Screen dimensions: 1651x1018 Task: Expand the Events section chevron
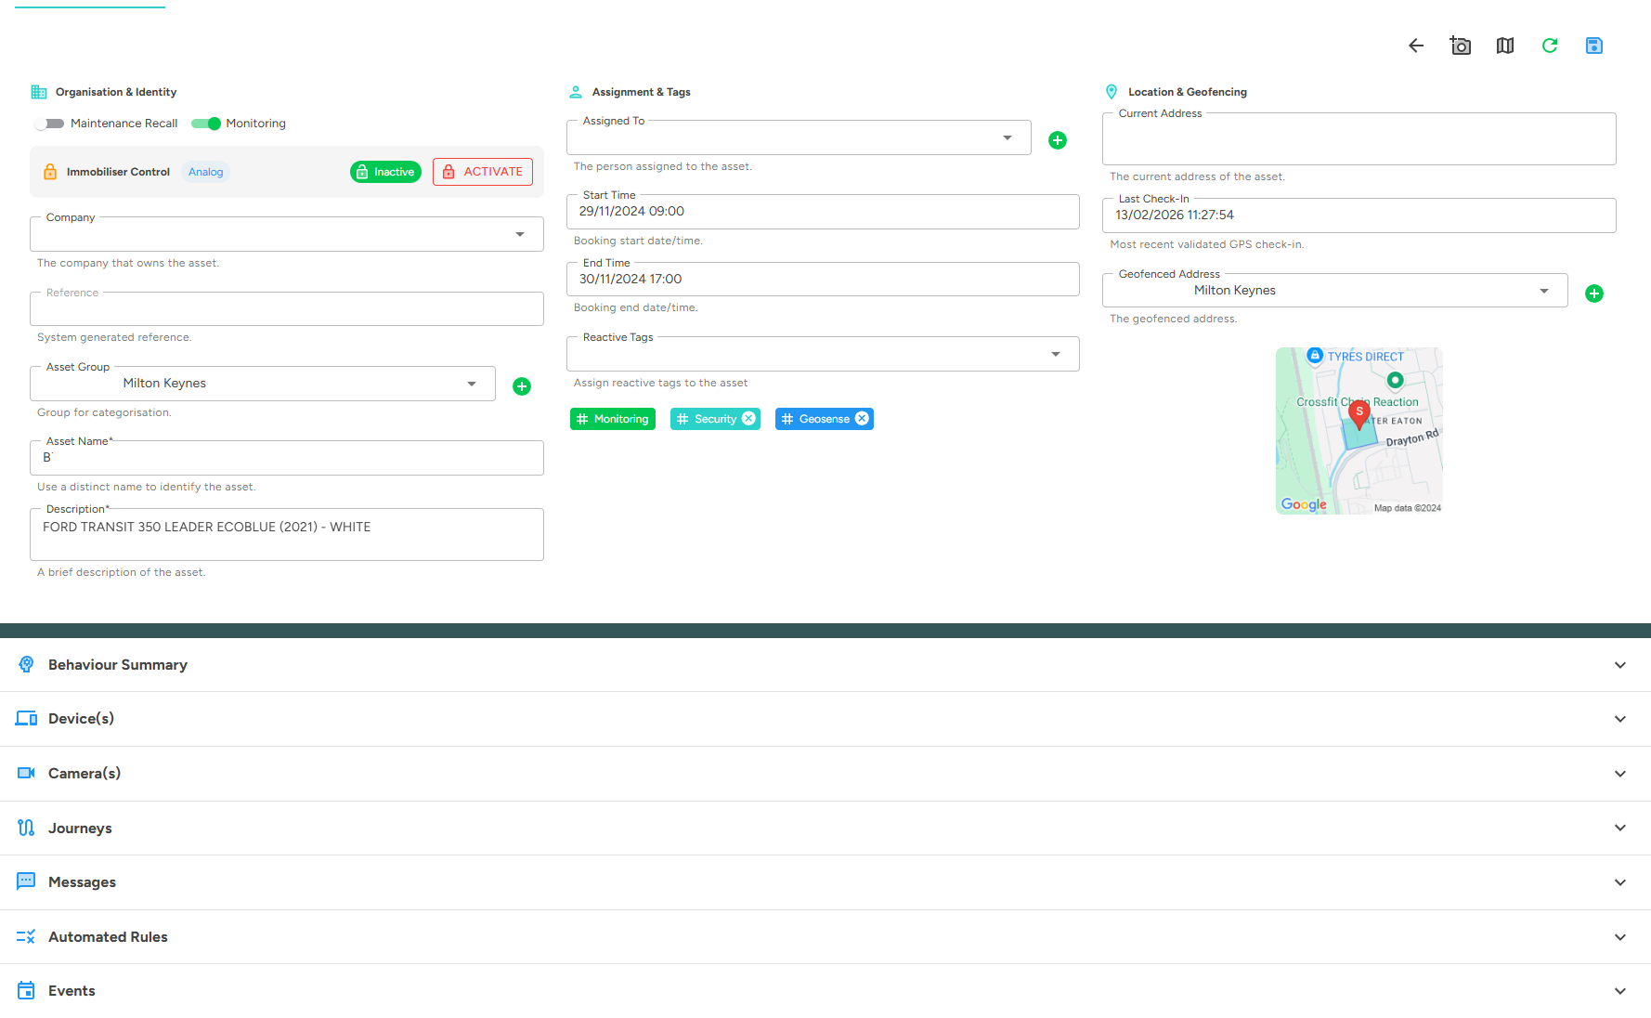coord(1620,991)
